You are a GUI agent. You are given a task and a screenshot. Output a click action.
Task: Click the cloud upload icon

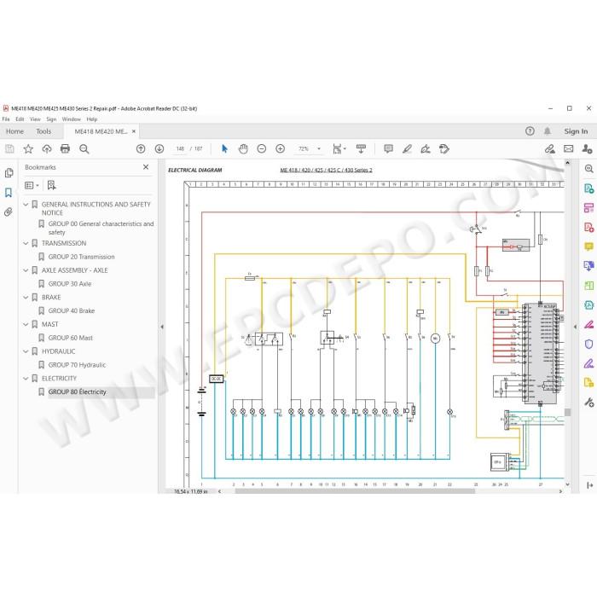[x=47, y=149]
